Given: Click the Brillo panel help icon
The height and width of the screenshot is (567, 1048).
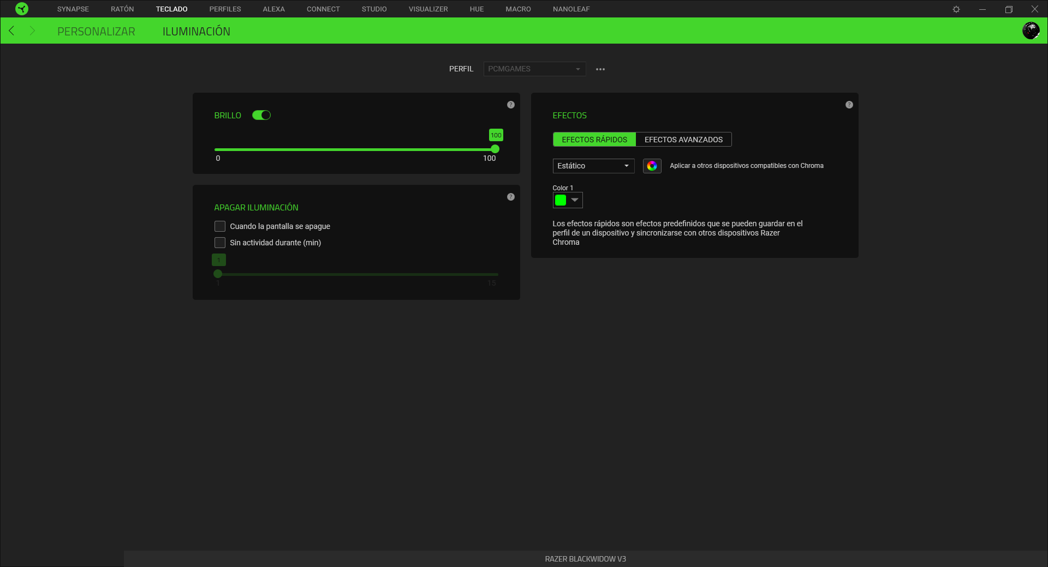Looking at the screenshot, I should point(511,105).
